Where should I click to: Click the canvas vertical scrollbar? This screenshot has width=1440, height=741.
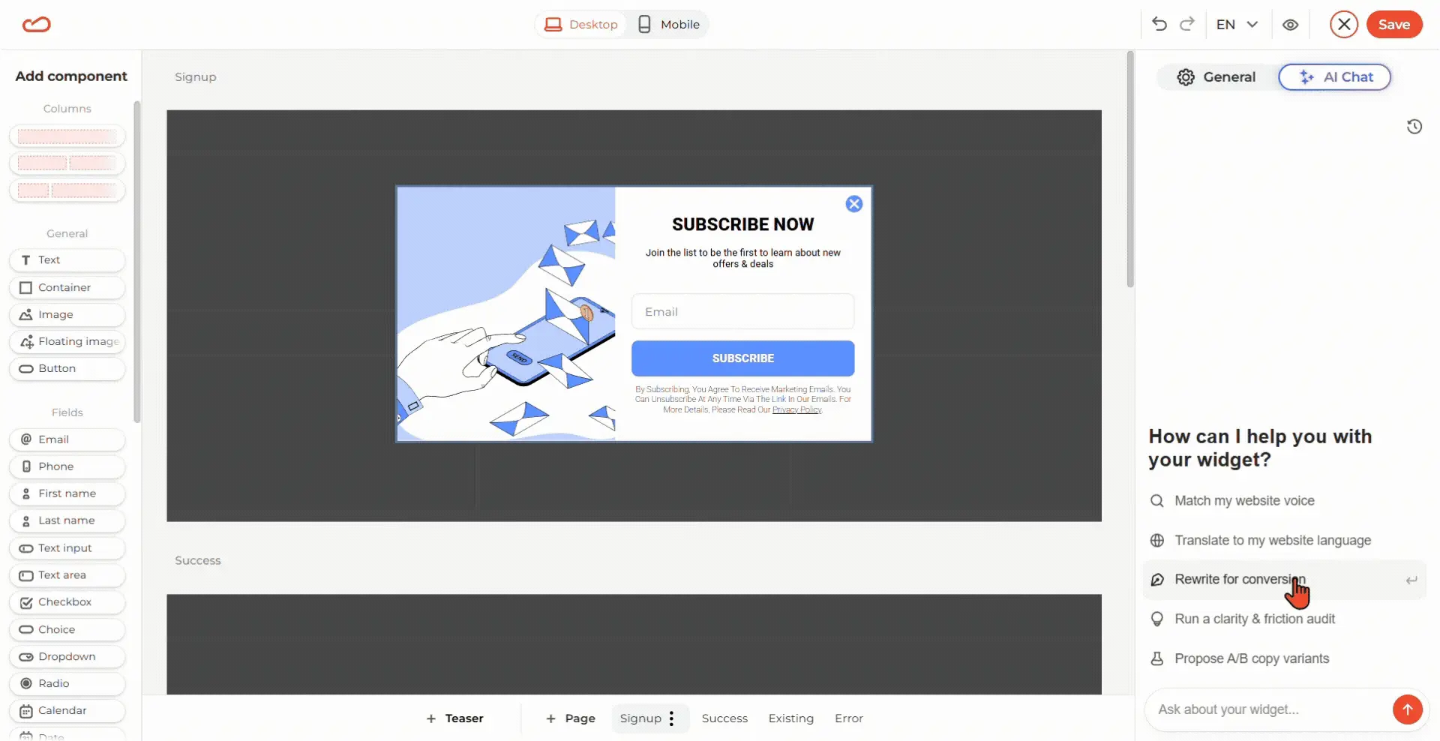(x=1129, y=169)
